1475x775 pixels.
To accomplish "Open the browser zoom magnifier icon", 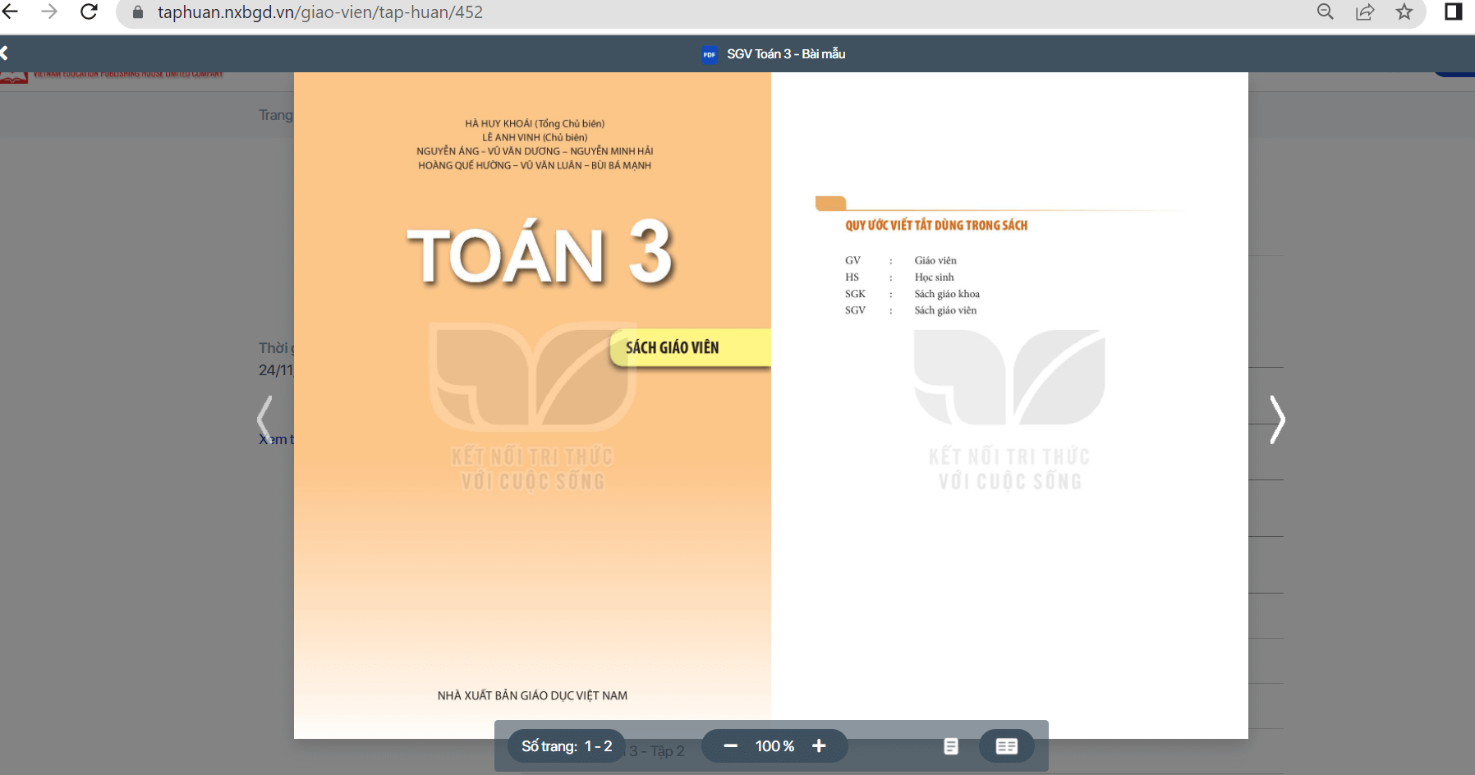I will 1325,11.
